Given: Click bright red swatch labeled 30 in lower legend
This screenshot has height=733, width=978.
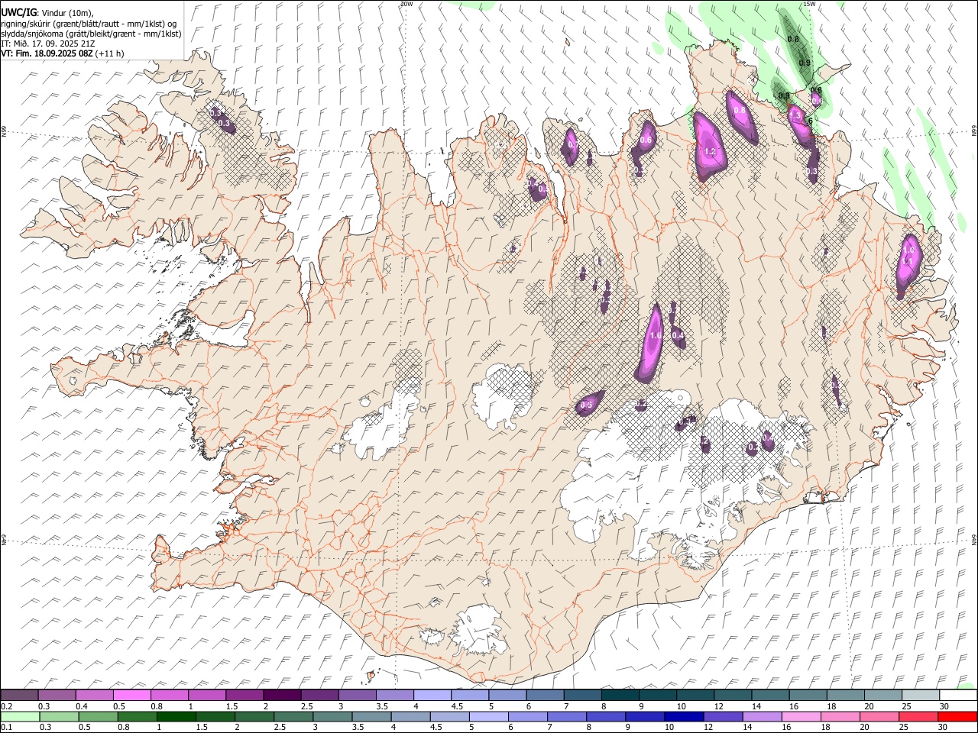Looking at the screenshot, I should [x=957, y=717].
